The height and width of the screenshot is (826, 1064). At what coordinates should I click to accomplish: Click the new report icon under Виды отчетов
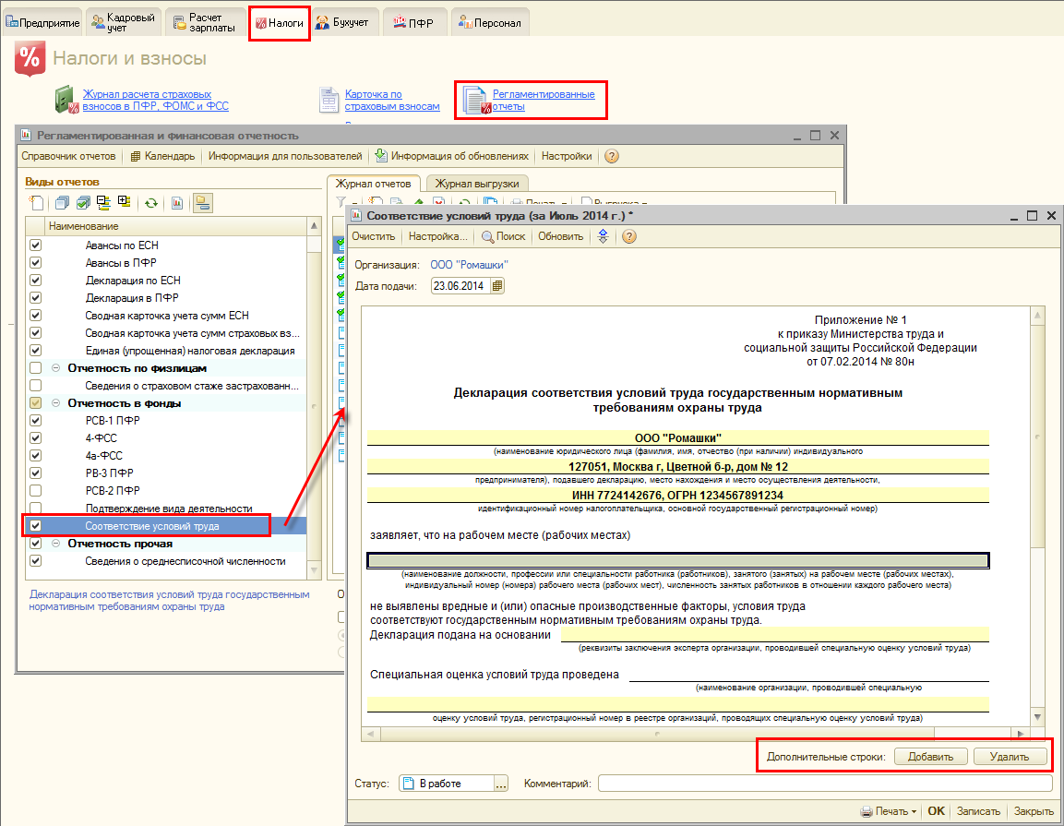(36, 203)
